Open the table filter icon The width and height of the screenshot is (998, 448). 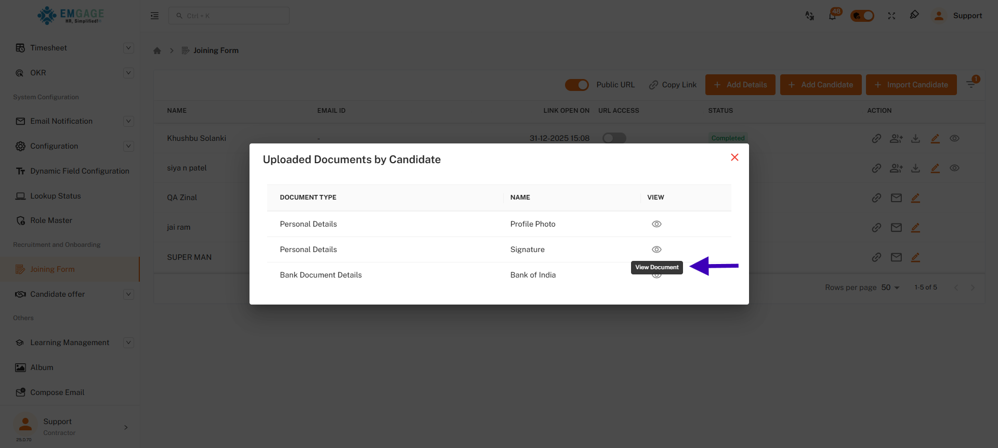pos(971,84)
